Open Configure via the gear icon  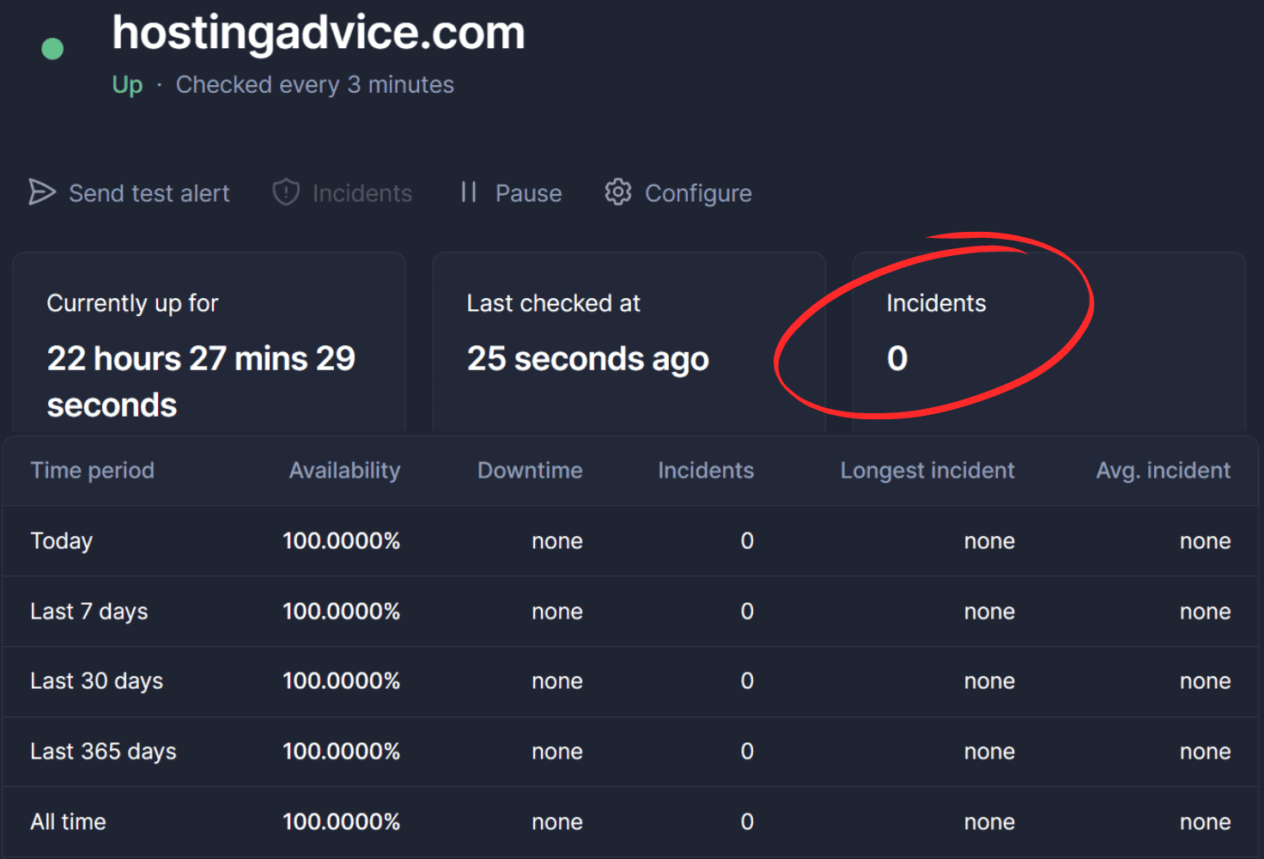click(617, 192)
